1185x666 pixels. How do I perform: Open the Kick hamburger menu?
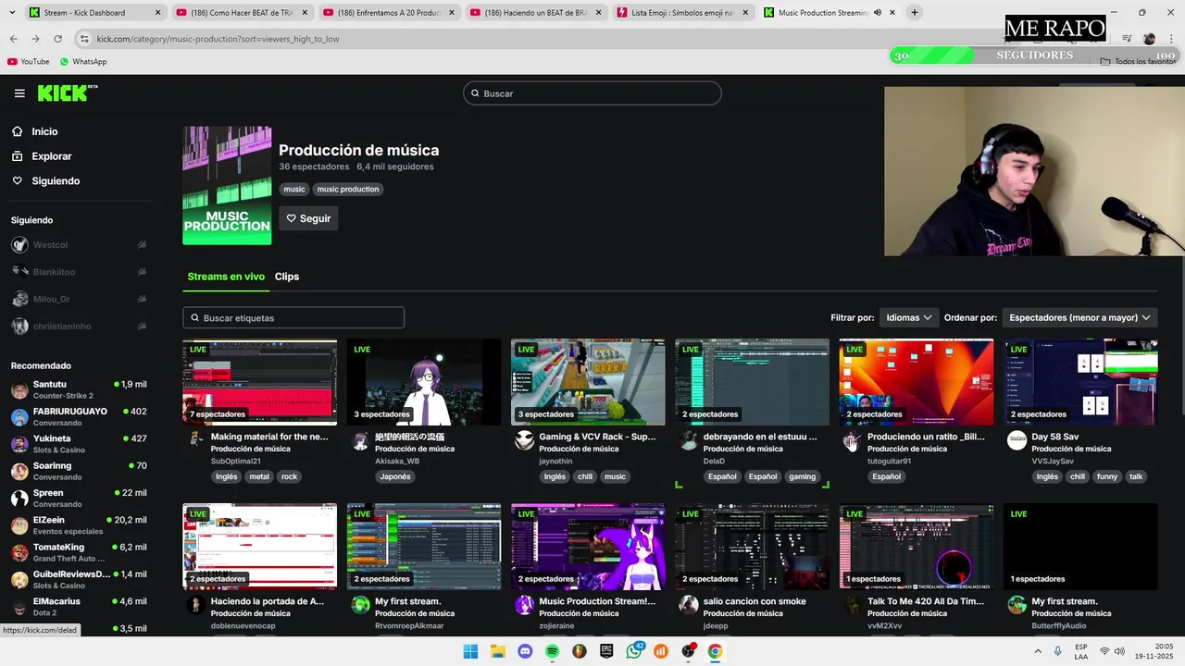[19, 93]
